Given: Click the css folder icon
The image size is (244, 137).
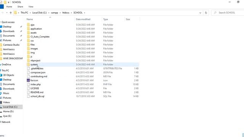Looking at the screenshot, I should click(28, 41).
